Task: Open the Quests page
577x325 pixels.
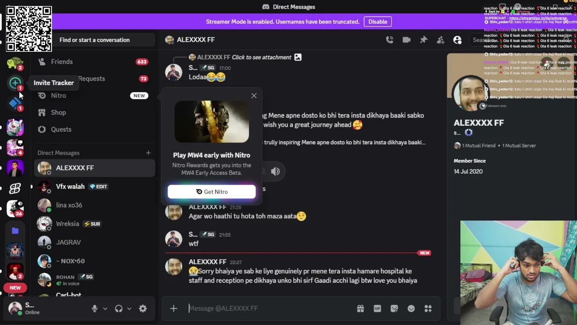Action: click(x=94, y=130)
